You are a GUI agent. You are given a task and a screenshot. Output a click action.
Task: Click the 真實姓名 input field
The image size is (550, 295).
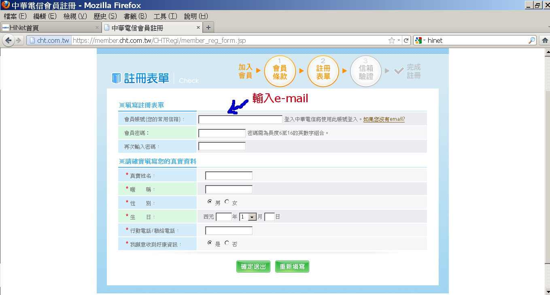pos(229,176)
